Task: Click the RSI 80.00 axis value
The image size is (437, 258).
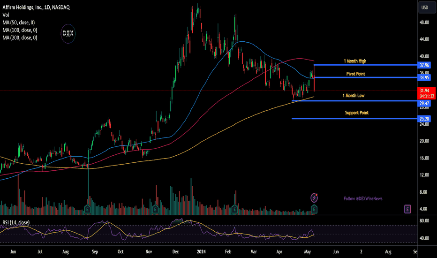Action: click(424, 221)
